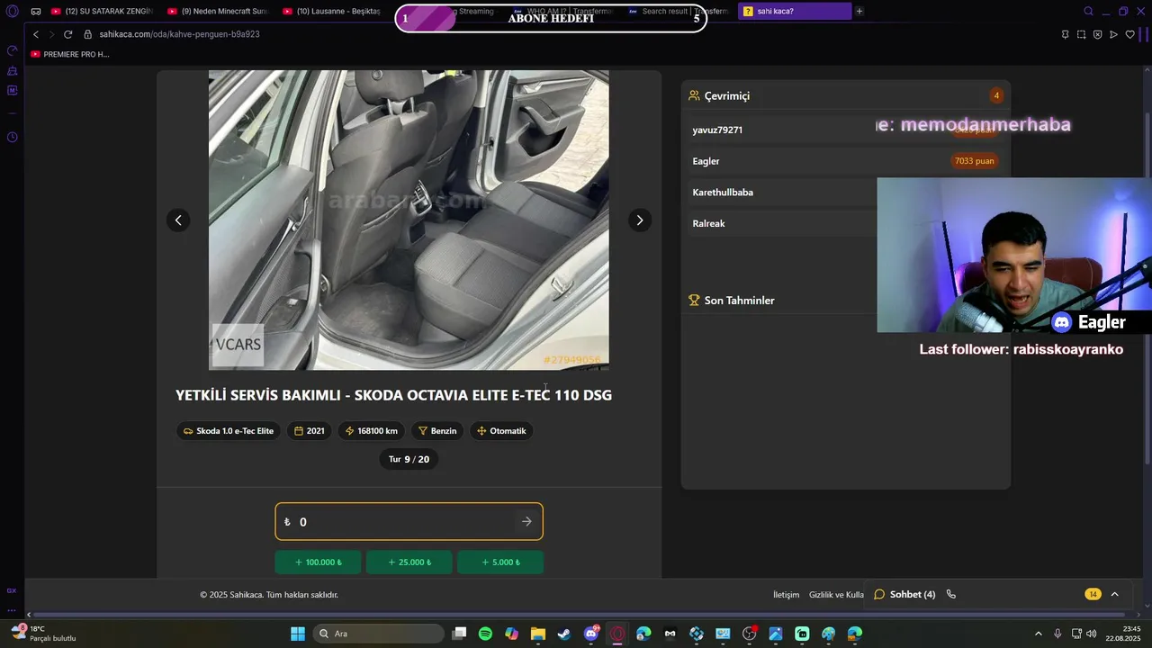Open sidebar history clock icon
The height and width of the screenshot is (648, 1152).
click(x=13, y=138)
